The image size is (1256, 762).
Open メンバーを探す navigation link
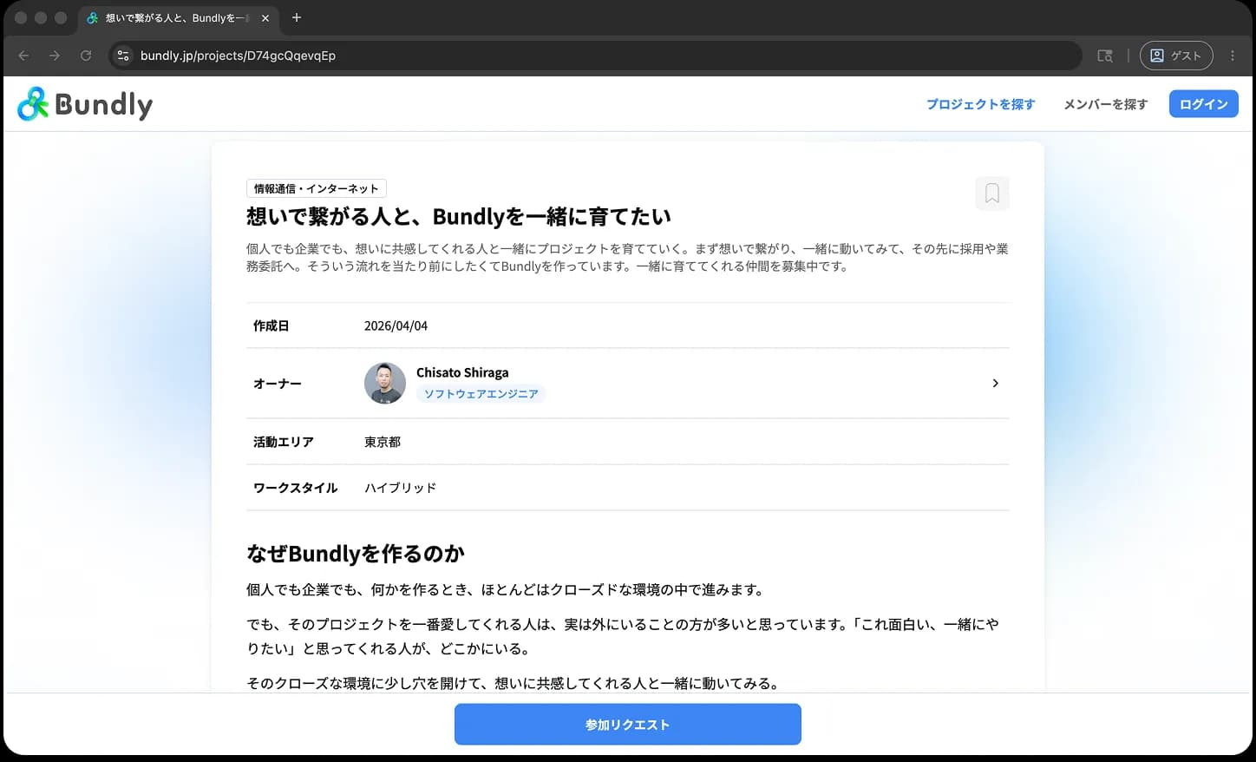(x=1106, y=104)
